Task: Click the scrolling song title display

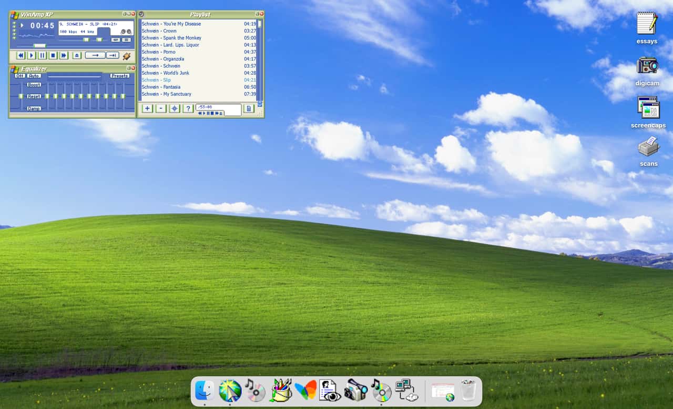Action: [x=88, y=24]
